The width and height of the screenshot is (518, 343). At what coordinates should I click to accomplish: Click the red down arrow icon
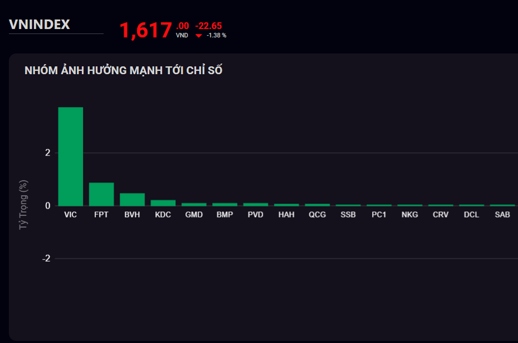click(199, 36)
